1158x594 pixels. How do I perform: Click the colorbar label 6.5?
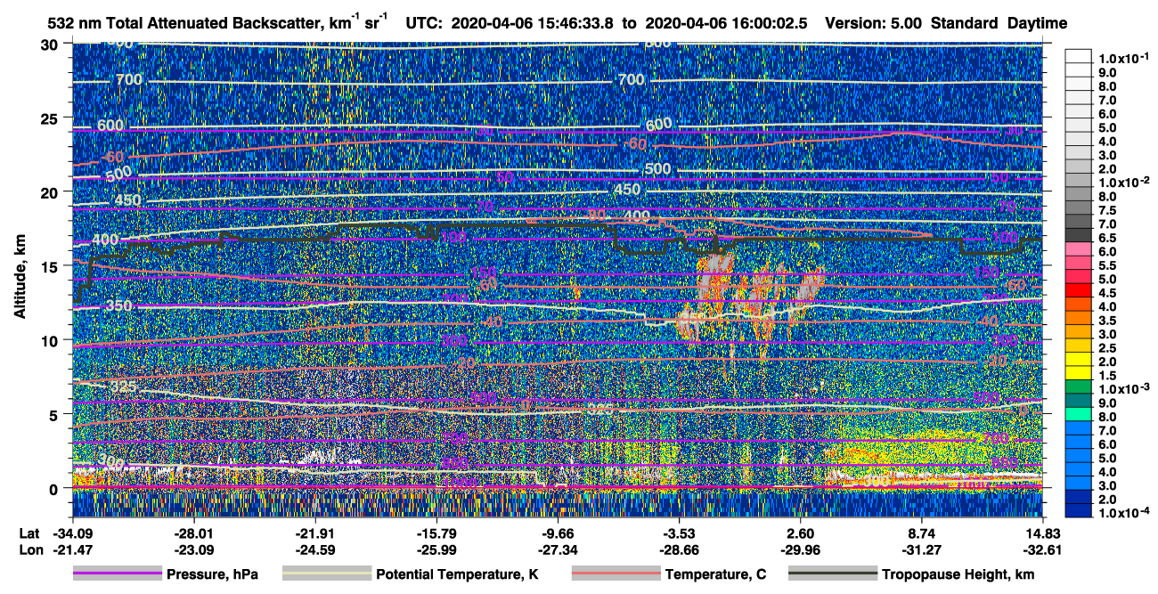[x=1107, y=238]
